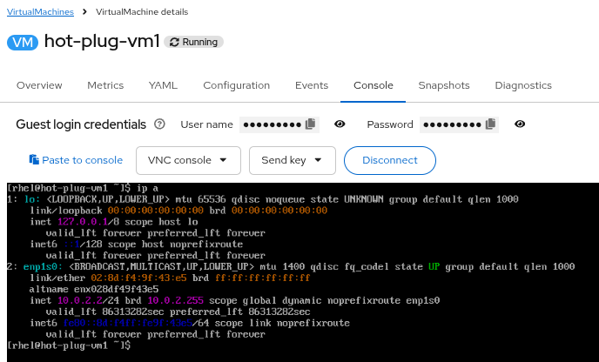Copy the password to clipboard
Viewport: 599px width, 362px height.
tap(491, 124)
